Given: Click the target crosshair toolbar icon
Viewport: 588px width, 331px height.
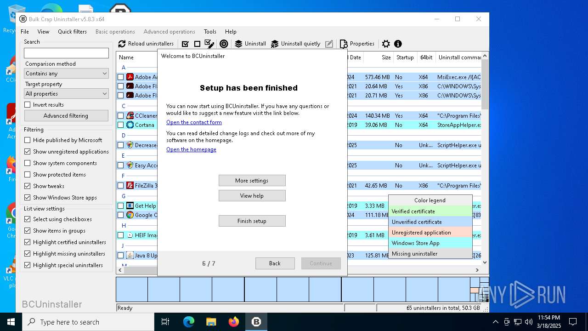Looking at the screenshot, I should [224, 44].
